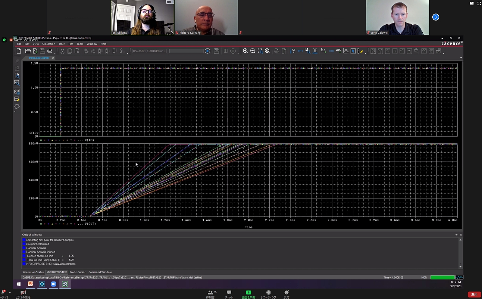Run the PSpice simulation with the play button
Viewport: 482px width, 299px height.
coord(208,51)
